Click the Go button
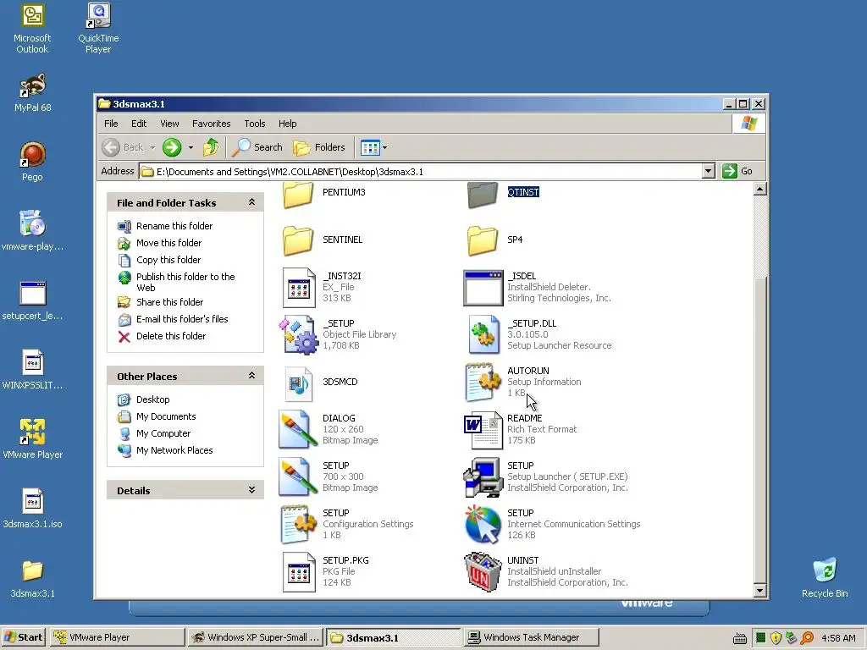Image resolution: width=867 pixels, height=650 pixels. pyautogui.click(x=737, y=171)
